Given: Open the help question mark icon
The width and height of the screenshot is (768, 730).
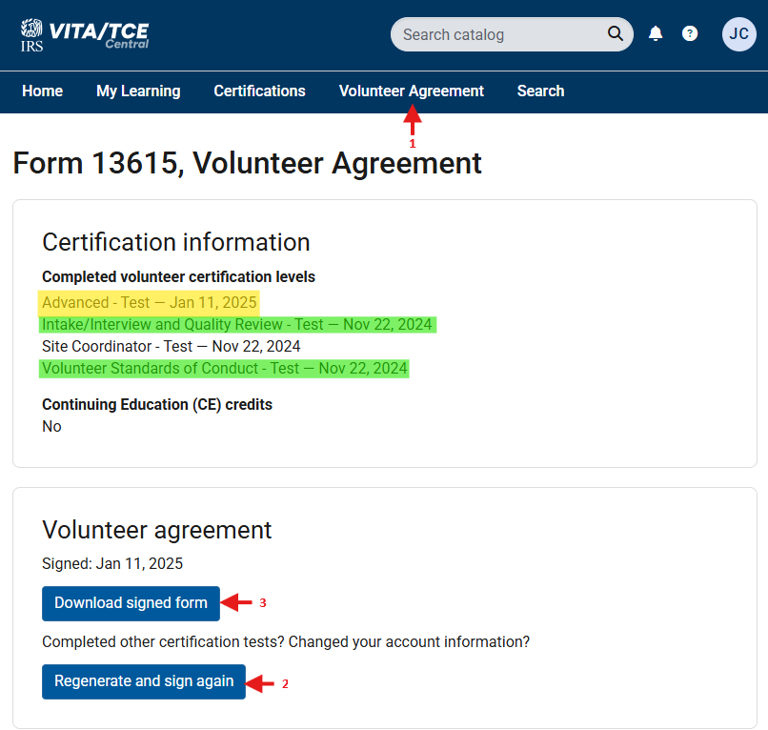Looking at the screenshot, I should 690,33.
